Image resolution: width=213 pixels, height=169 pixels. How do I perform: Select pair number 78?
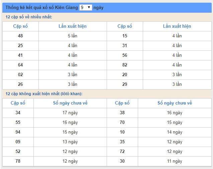point(18,161)
